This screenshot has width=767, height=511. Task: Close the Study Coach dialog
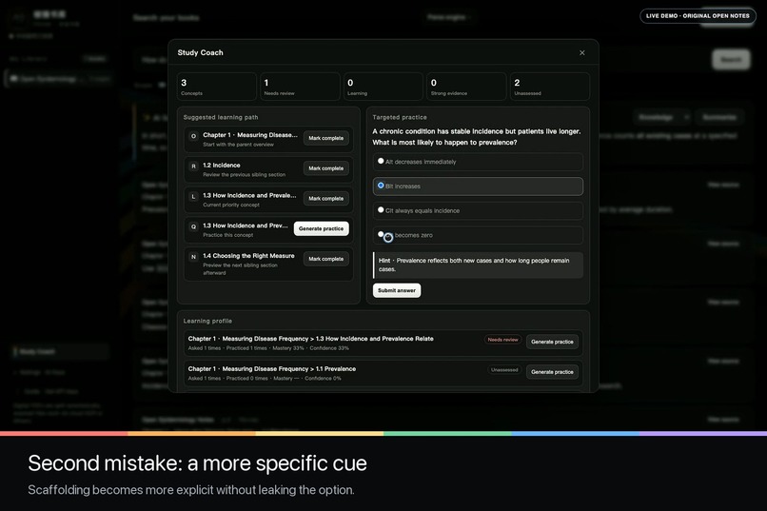point(581,52)
